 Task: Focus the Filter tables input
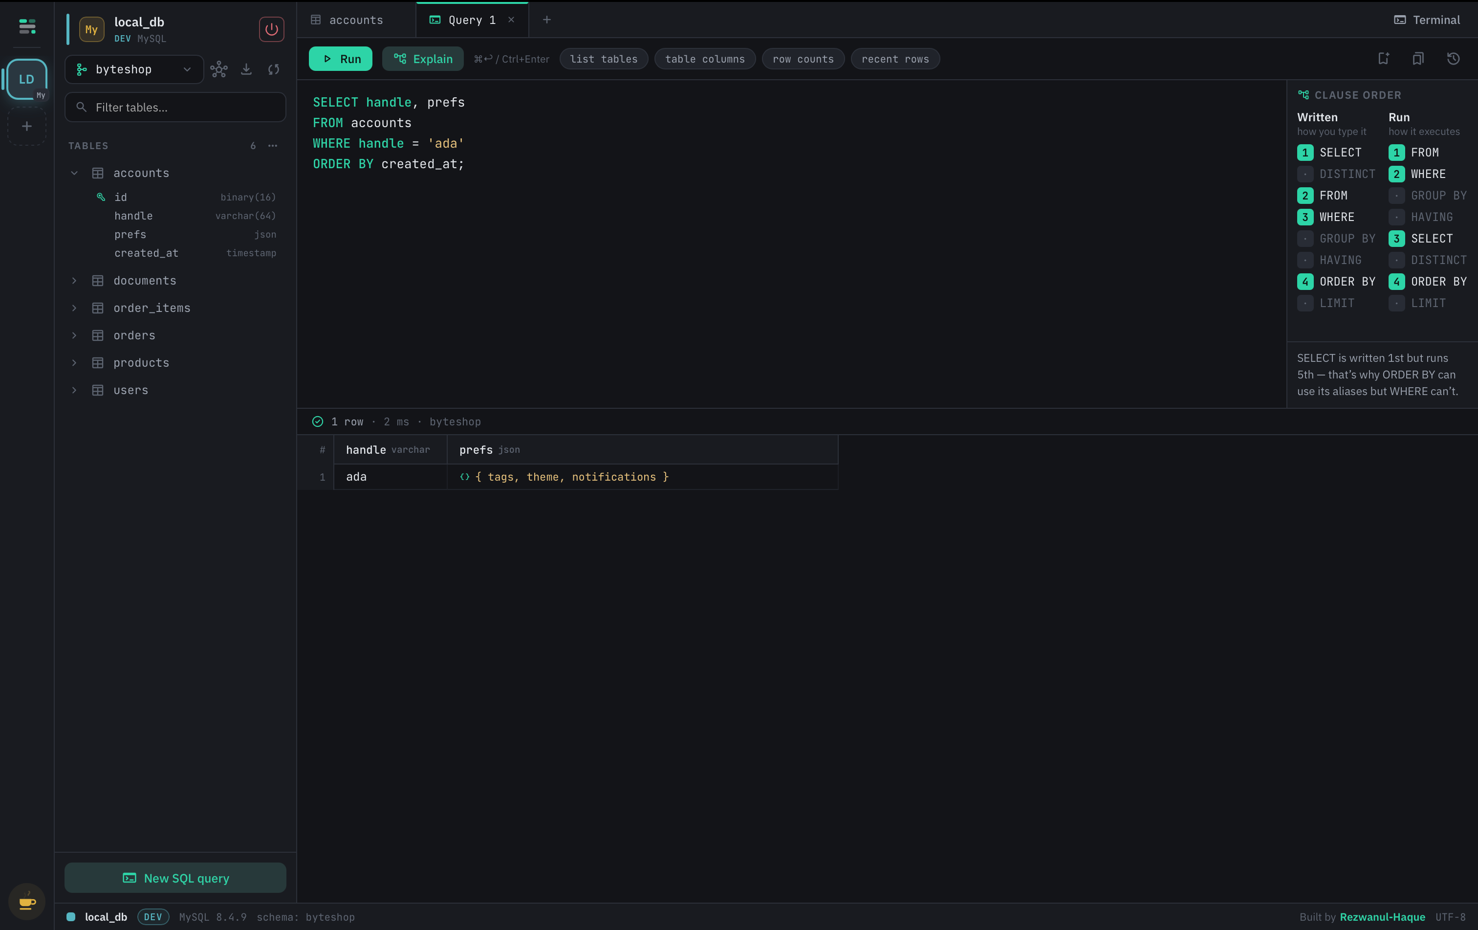[175, 108]
